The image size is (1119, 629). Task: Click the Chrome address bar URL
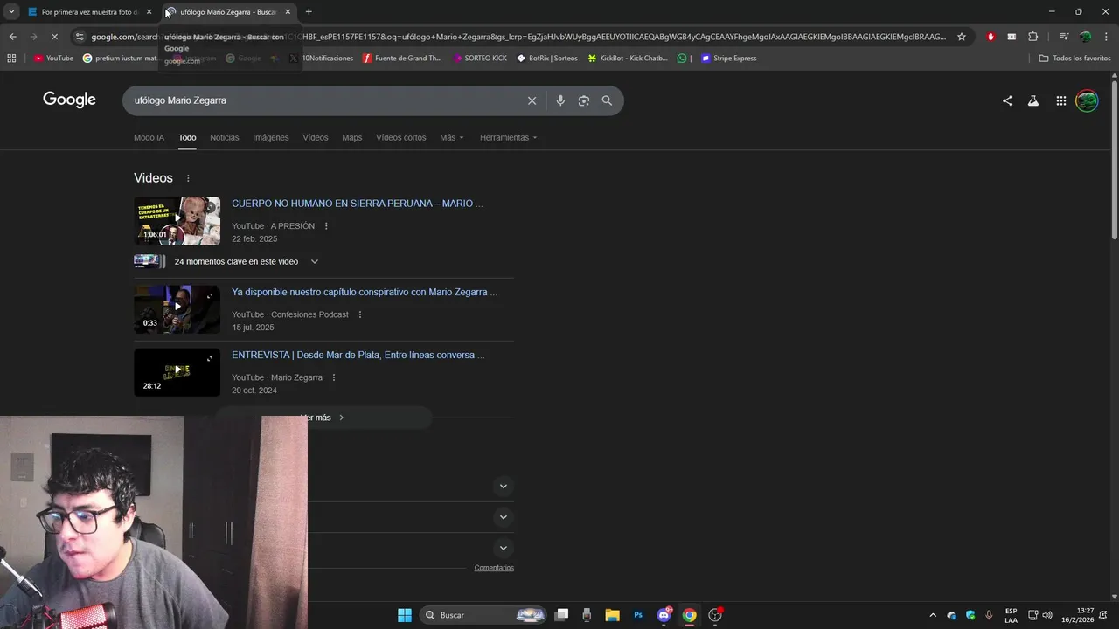click(x=518, y=37)
